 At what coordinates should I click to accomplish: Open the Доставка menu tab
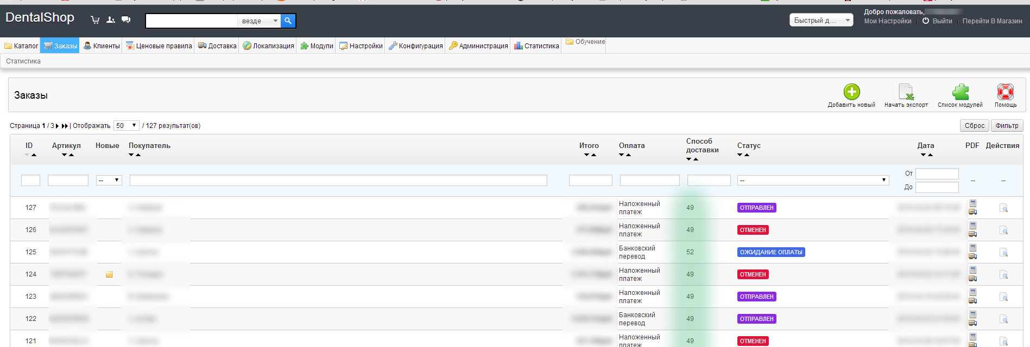tap(217, 46)
